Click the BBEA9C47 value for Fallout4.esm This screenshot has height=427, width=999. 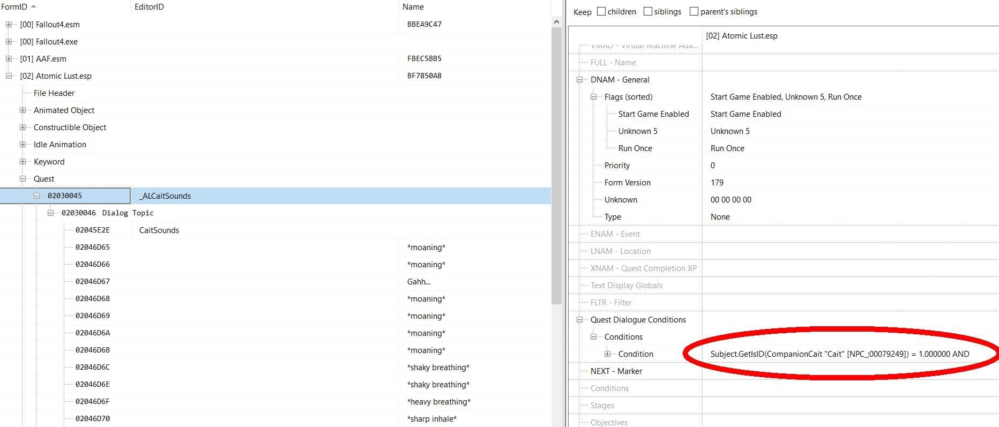coord(424,25)
